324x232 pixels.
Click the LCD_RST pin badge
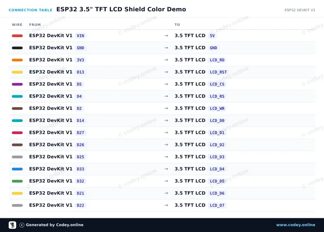point(218,72)
